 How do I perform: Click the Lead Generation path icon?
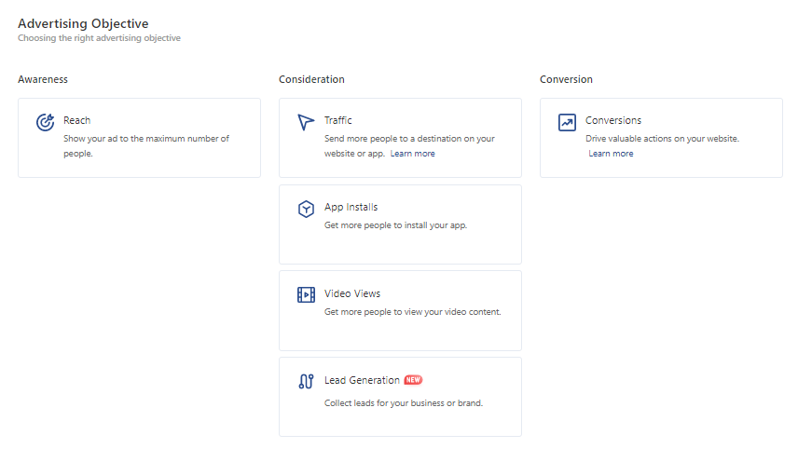pyautogui.click(x=306, y=381)
